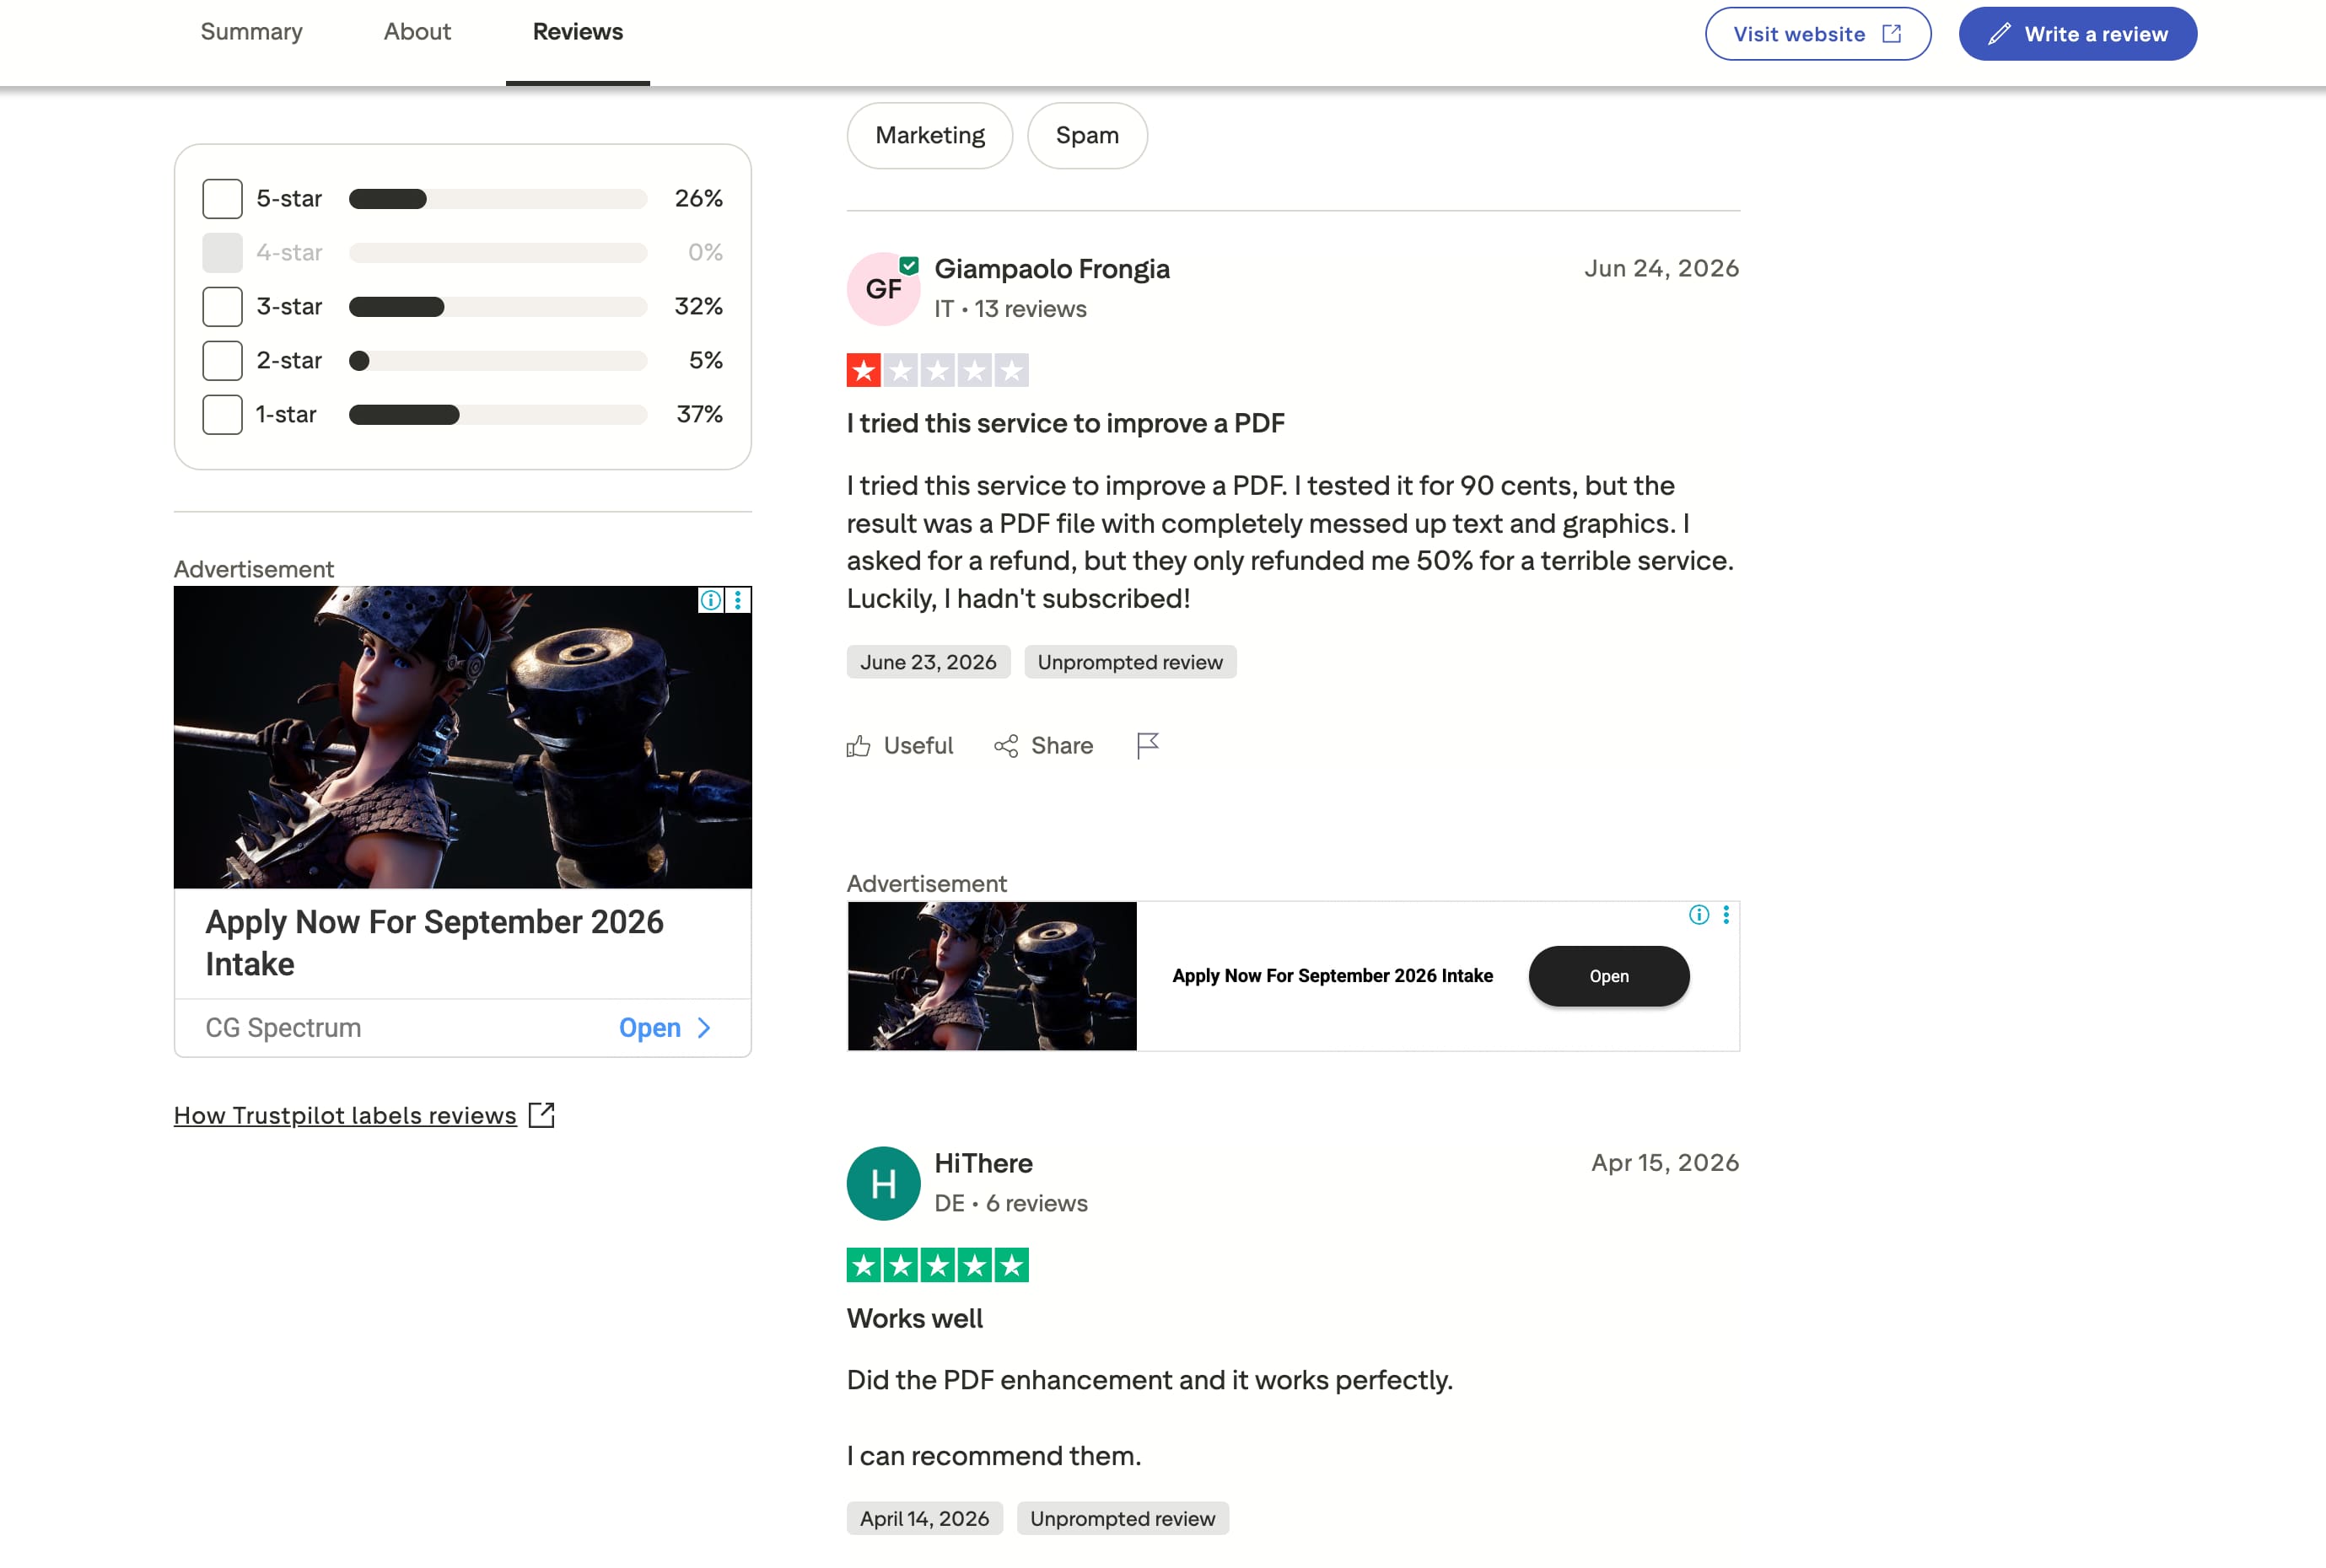Click 'DE • 6 reviews' text

(1010, 1204)
